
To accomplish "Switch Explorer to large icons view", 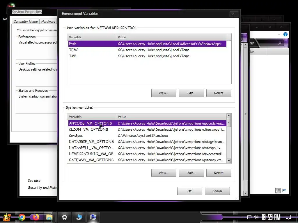I will click(x=284, y=190).
